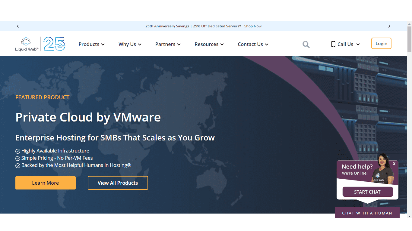This screenshot has height=231, width=412.
Task: Click the Login button
Action: coord(381,43)
